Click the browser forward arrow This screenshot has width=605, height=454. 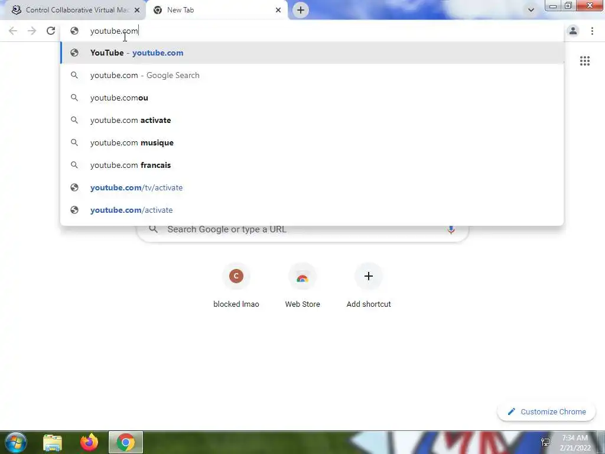pos(32,31)
